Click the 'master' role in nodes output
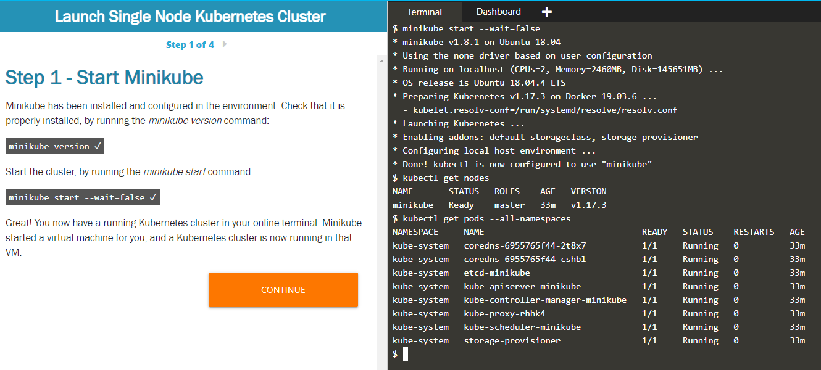 (509, 205)
